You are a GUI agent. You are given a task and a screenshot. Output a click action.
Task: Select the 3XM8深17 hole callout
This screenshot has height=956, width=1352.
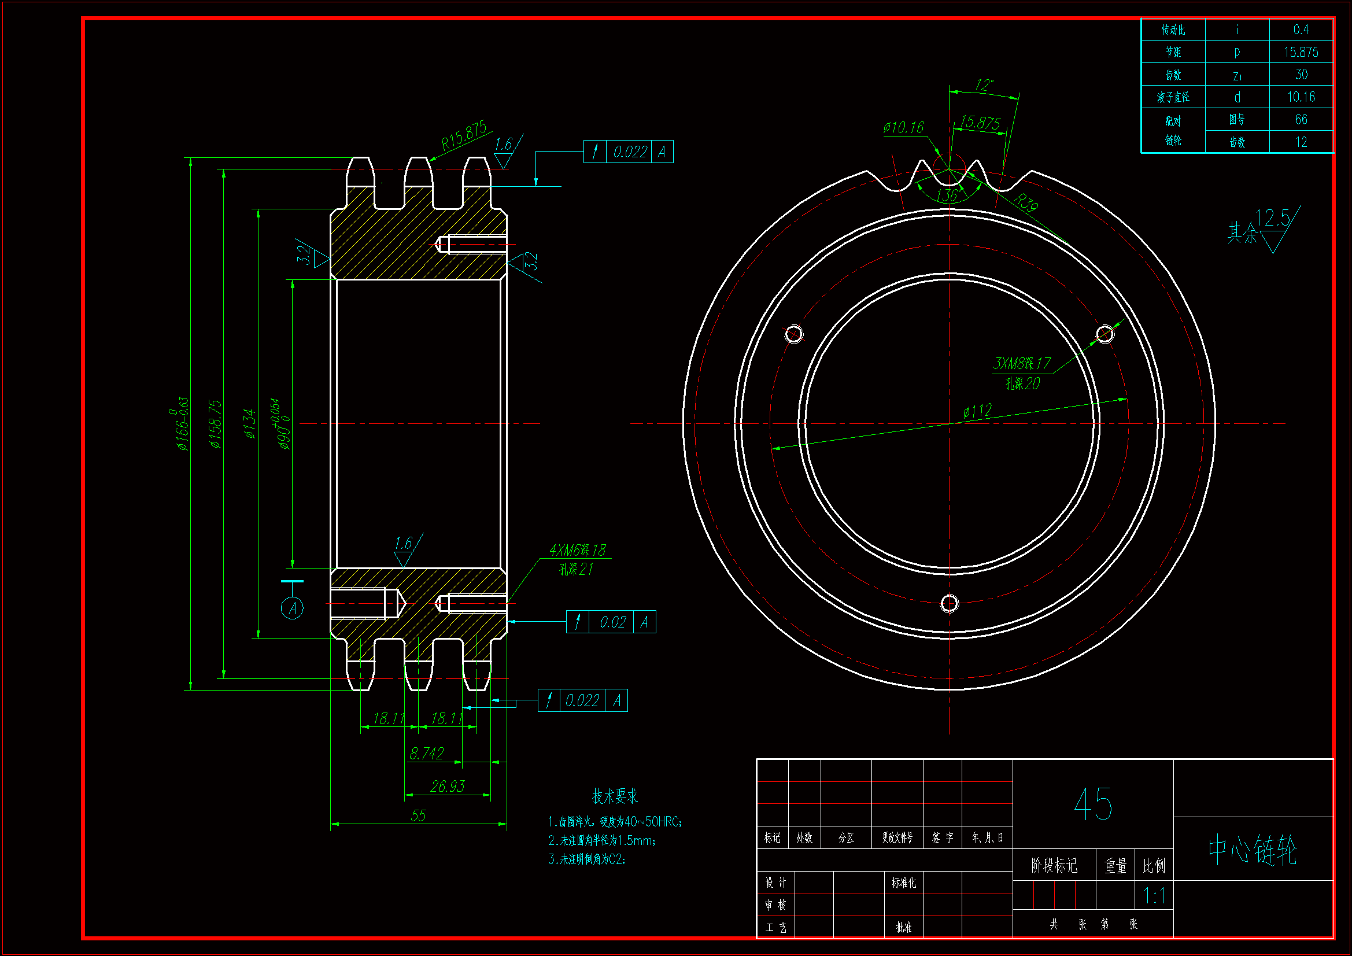[x=1022, y=363]
